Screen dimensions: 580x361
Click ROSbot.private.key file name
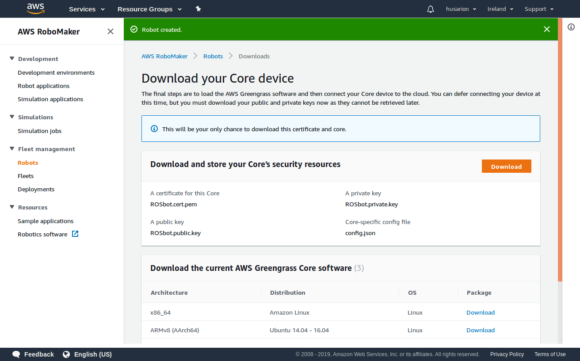point(372,204)
